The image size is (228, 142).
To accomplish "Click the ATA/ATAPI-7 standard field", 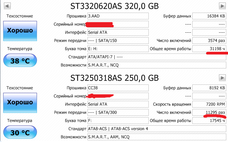I will click(157, 57).
